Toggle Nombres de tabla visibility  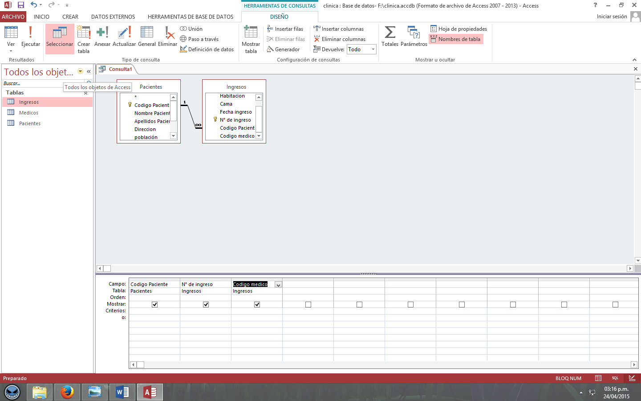[455, 39]
